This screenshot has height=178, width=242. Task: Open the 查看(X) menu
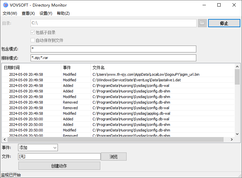point(28,13)
